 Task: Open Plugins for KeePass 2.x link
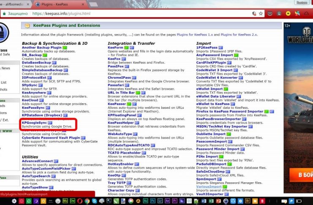(239, 35)
